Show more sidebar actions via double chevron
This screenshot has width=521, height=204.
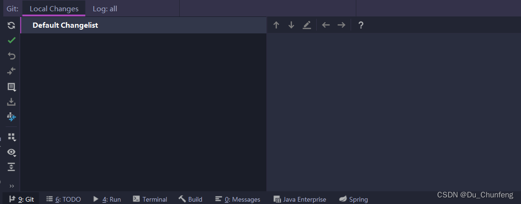point(12,186)
